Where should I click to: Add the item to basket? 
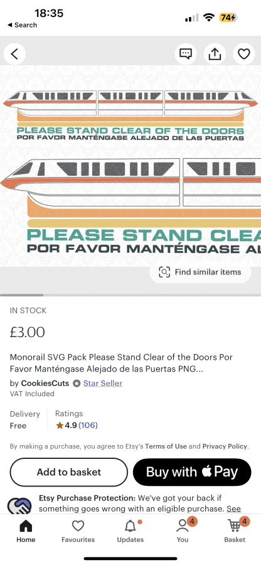(x=69, y=472)
